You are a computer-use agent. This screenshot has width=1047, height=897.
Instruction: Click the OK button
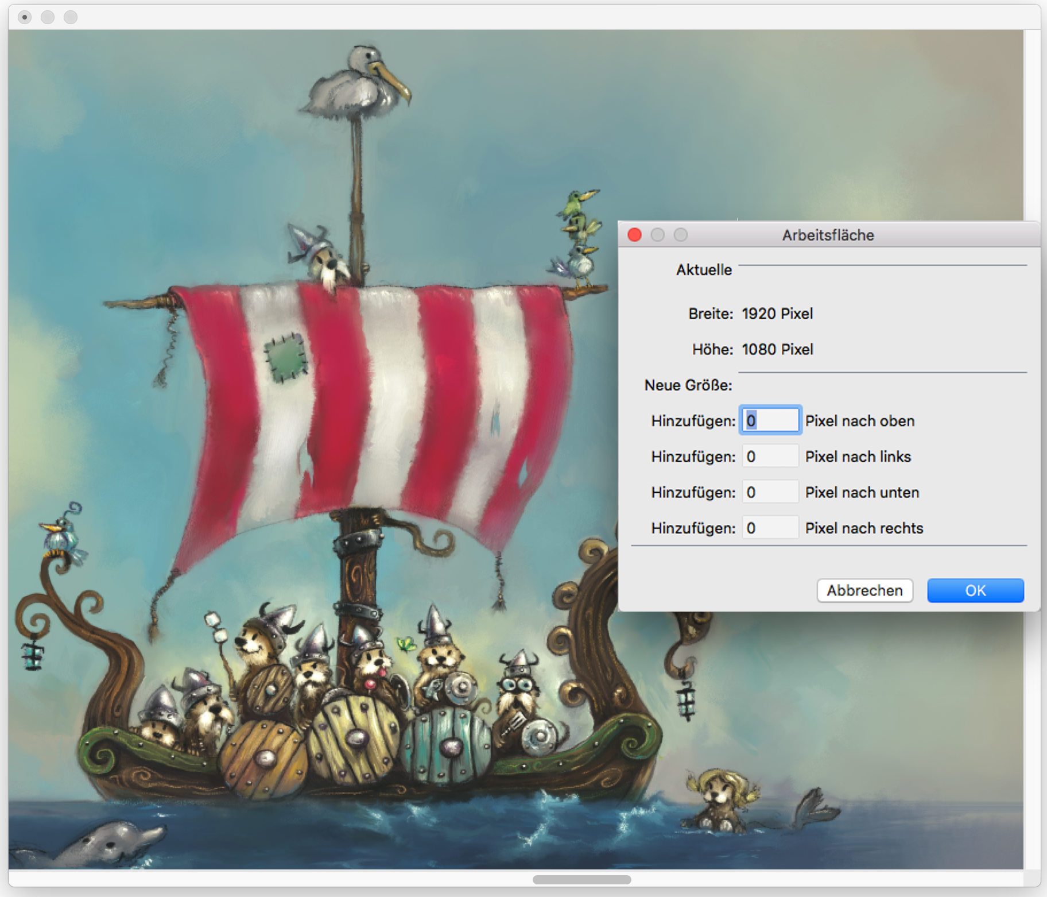click(x=975, y=590)
